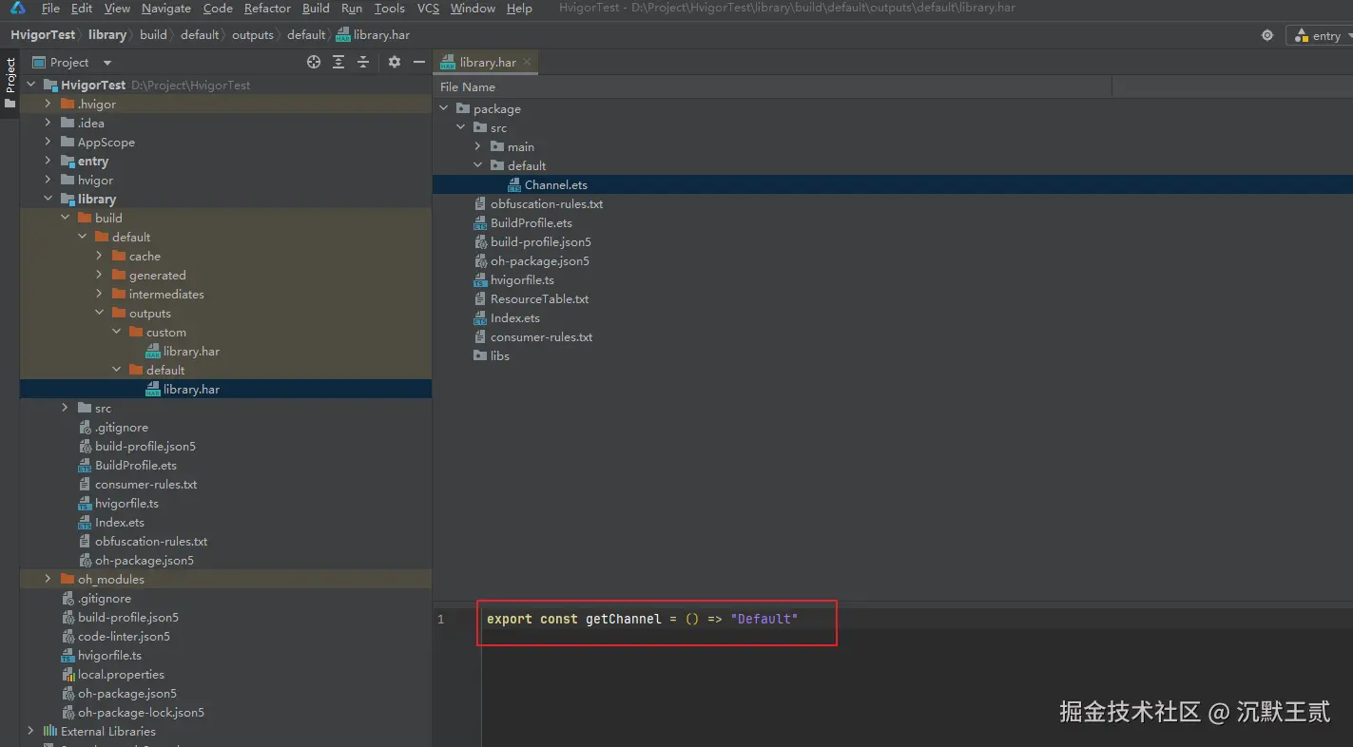This screenshot has width=1353, height=747.
Task: Open Project panel settings gear
Action: pyautogui.click(x=395, y=62)
